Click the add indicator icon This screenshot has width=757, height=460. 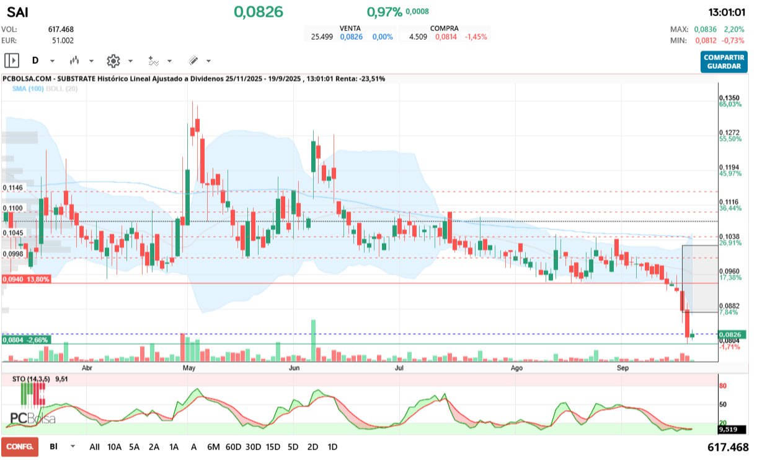[x=153, y=61]
